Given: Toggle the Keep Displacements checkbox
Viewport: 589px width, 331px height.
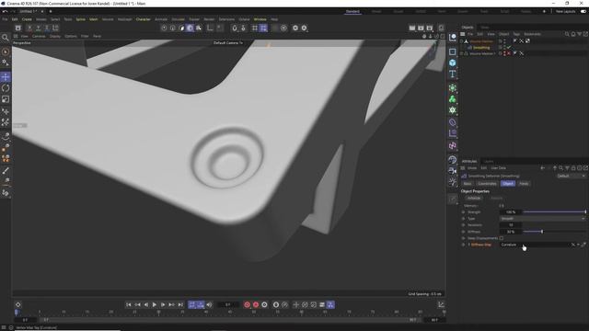Looking at the screenshot, I should click(502, 238).
